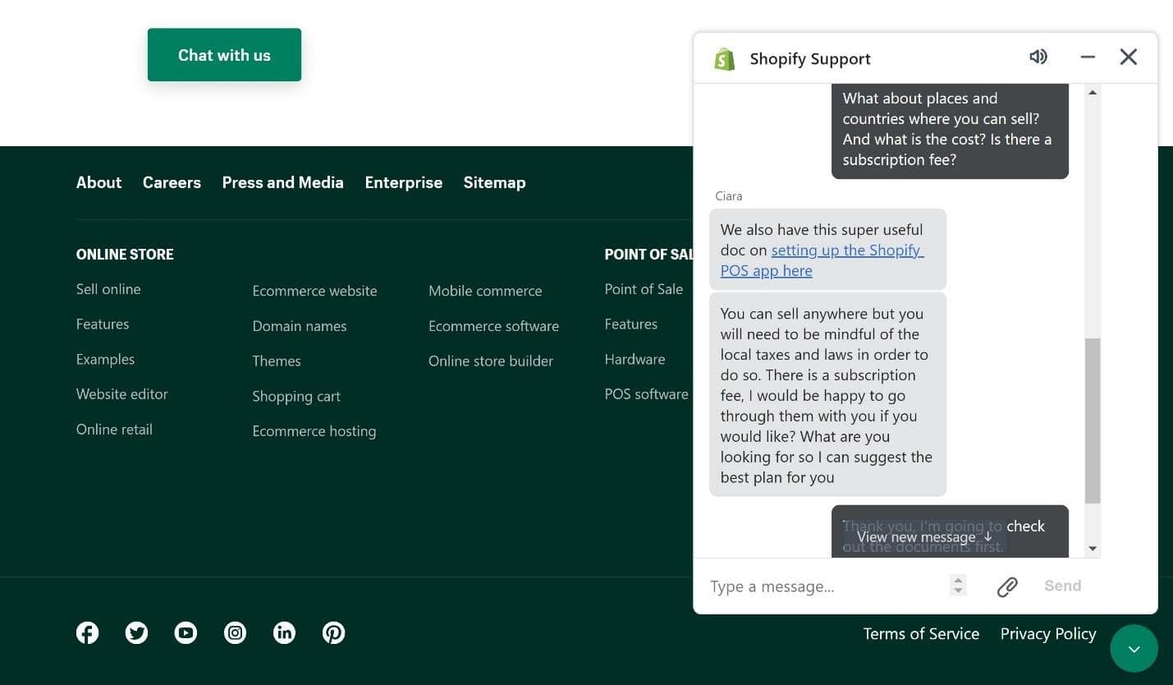
Task: Collapse chat with the green round chevron button
Action: click(x=1134, y=649)
